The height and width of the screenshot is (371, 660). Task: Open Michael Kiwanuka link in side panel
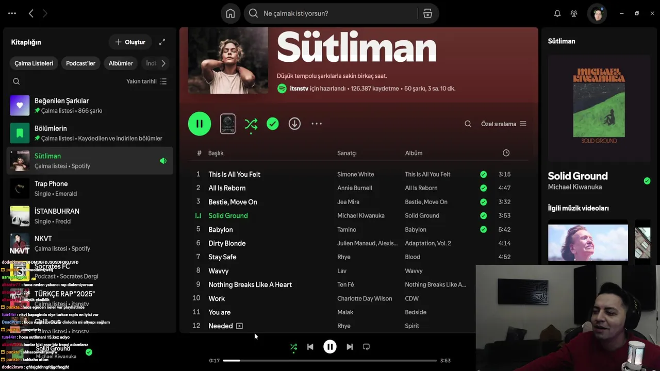pos(574,187)
